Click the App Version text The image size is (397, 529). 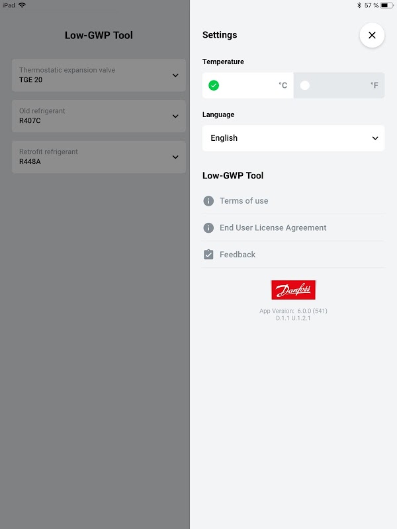(293, 311)
